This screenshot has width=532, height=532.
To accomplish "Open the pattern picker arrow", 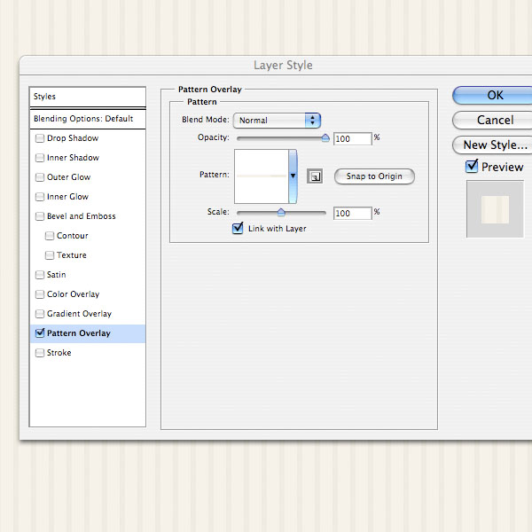I will click(293, 176).
